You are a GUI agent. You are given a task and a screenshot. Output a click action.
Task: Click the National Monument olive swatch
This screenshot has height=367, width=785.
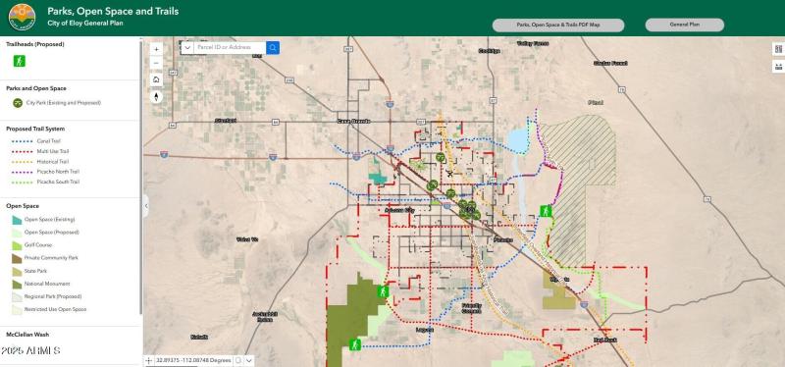tap(17, 284)
